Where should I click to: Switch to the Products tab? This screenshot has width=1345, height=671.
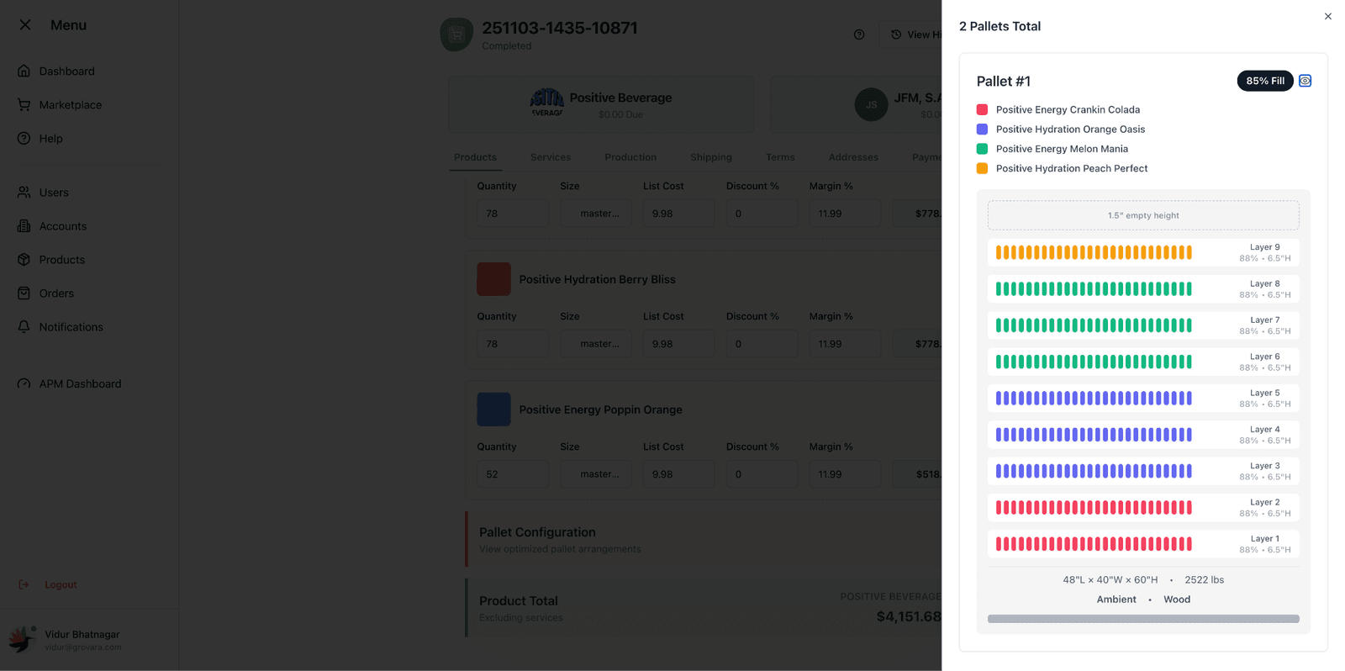[x=475, y=157]
